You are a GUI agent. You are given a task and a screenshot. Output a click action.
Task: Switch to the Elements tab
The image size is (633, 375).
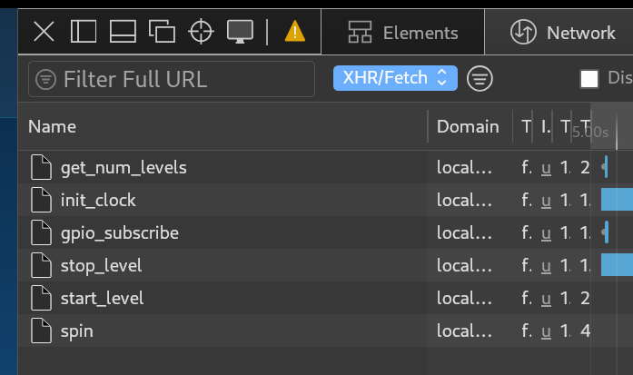coord(403,33)
